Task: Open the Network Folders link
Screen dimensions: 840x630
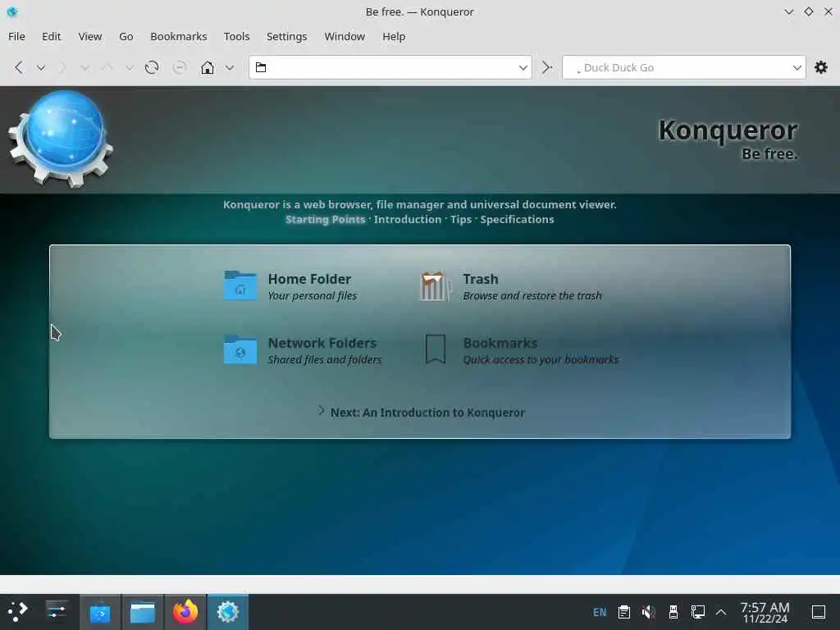Action: [x=322, y=343]
